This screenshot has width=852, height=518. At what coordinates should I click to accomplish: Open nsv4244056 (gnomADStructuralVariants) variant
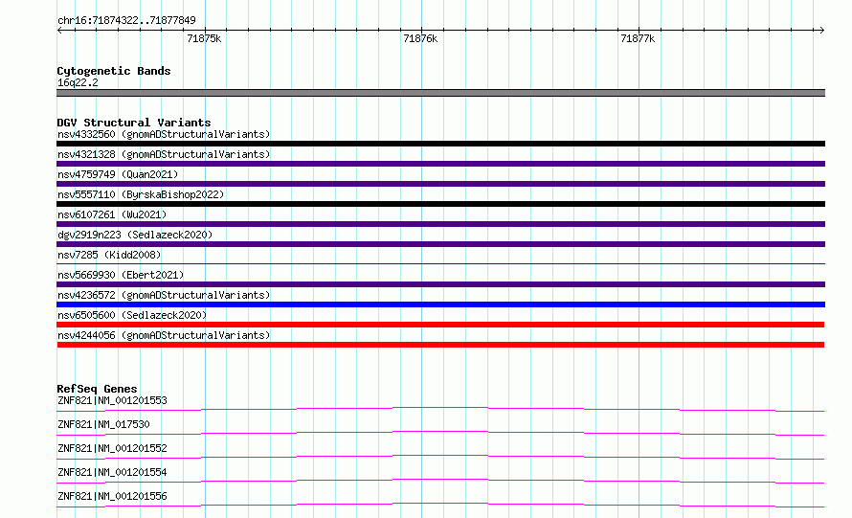pos(164,335)
